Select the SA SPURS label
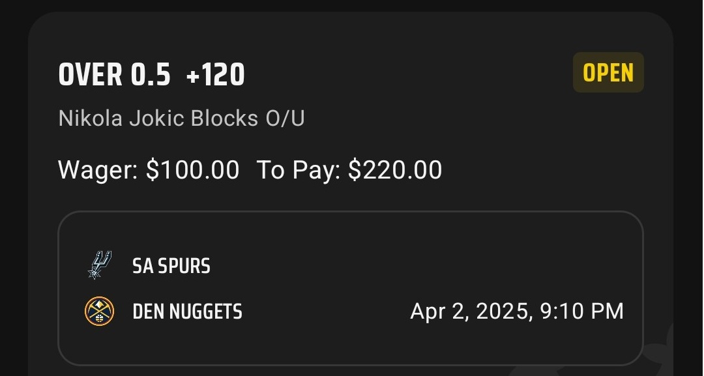 (172, 265)
